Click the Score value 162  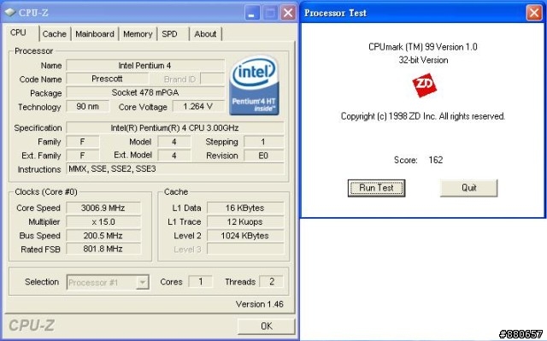pyautogui.click(x=436, y=160)
